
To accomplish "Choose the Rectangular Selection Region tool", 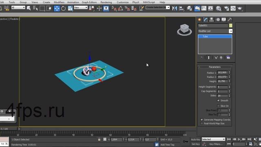I will tap(42, 8).
